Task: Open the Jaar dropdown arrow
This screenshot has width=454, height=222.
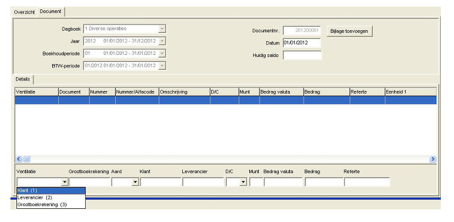Action: [162, 41]
